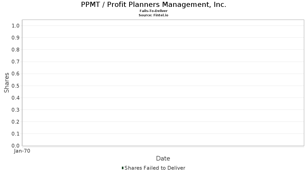Click the 0.4 y-axis tick label
Viewport: 307px width, 172px height.
point(16,98)
